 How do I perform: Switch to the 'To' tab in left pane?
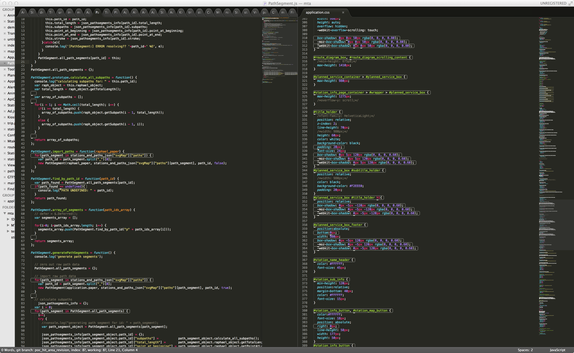[x=107, y=13]
